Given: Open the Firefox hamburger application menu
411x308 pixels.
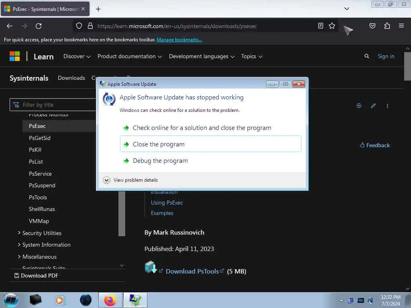Looking at the screenshot, I should pyautogui.click(x=401, y=26).
